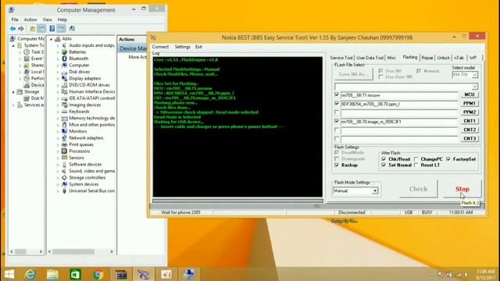This screenshot has width=500, height=281.
Task: Expand the Disk drives node
Action: click(58, 72)
